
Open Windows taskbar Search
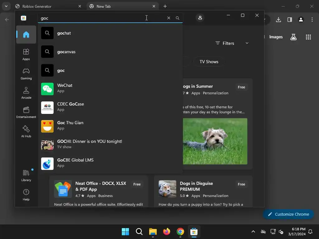[x=139, y=232]
